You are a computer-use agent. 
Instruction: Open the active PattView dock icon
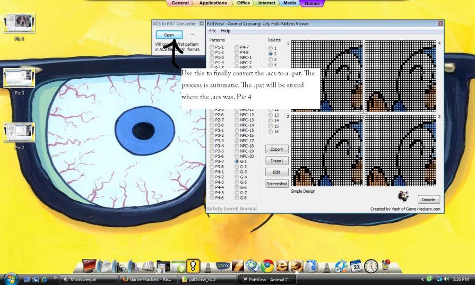[297, 266]
